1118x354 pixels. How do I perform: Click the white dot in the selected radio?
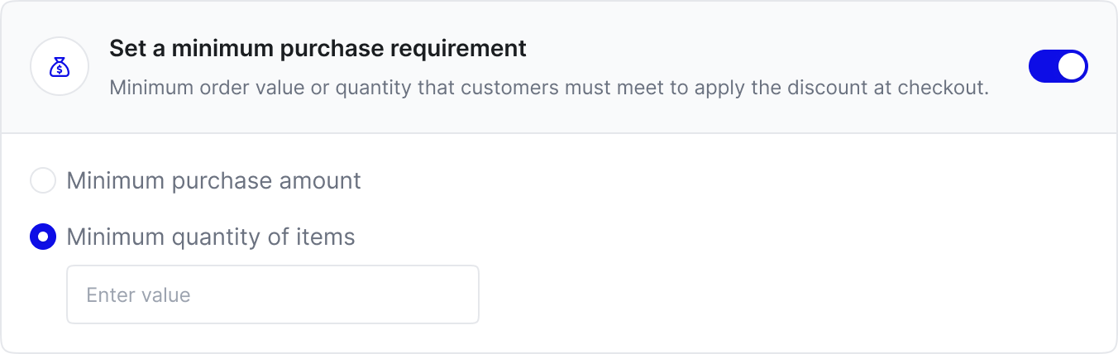coord(43,238)
